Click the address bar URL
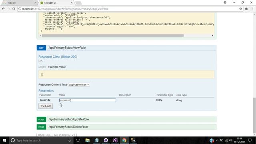Viewport: 256px width, 144px height. coord(65,9)
